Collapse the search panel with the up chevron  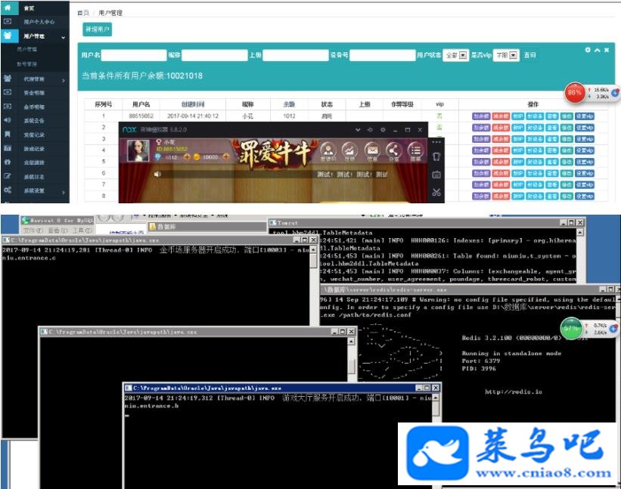click(598, 50)
